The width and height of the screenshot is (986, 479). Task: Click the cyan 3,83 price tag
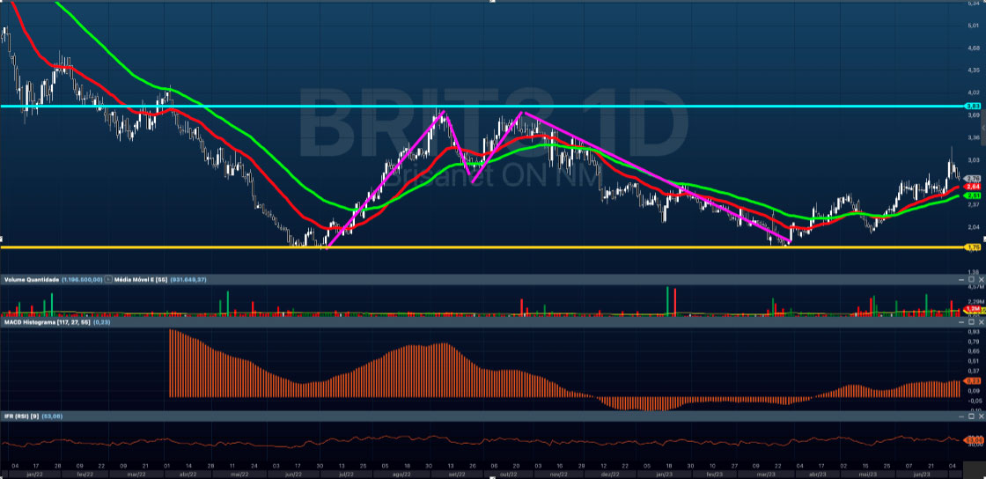(972, 107)
